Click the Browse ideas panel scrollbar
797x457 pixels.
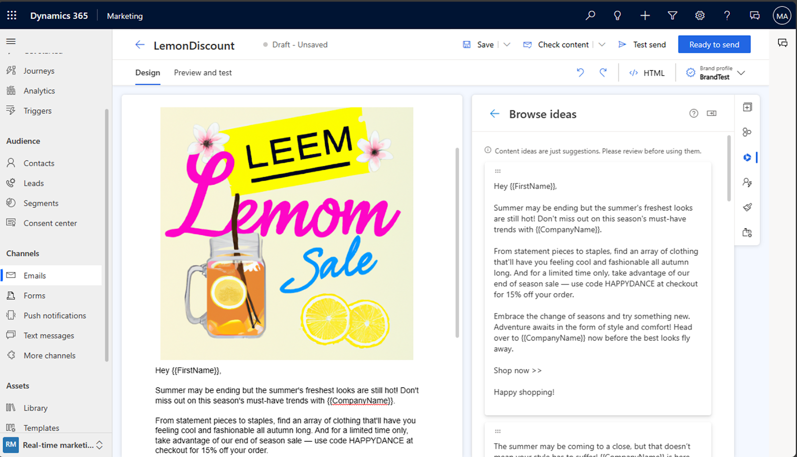coord(729,168)
